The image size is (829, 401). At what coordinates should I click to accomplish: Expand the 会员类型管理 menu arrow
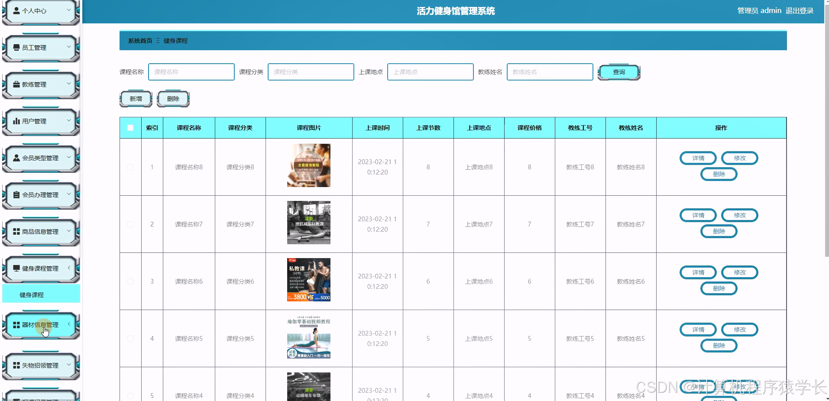pyautogui.click(x=68, y=157)
